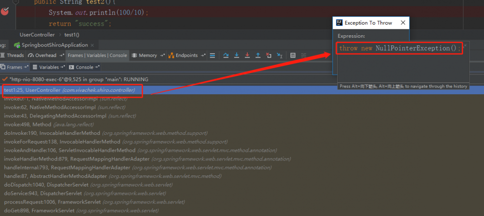Click the pin icon next to Console
Screen dimensions: 484x216
click(x=97, y=67)
